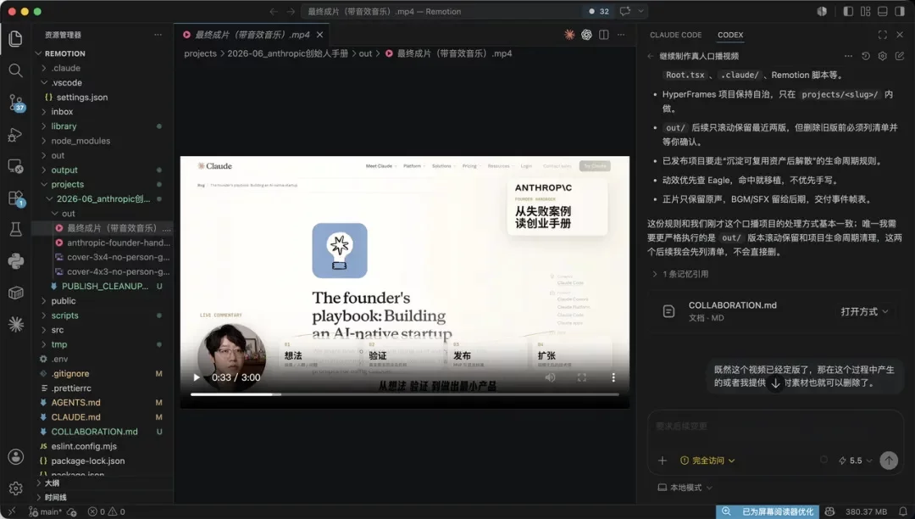This screenshot has width=915, height=519.
Task: Close the 最终成片 mp4 editor tab
Action: 319,35
